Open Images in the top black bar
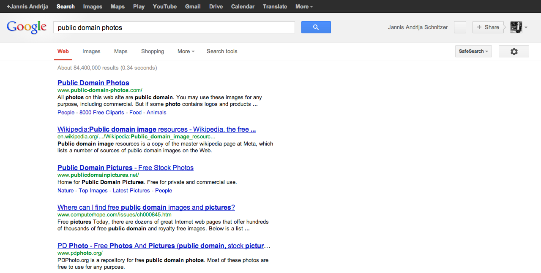The height and width of the screenshot is (273, 541). (x=93, y=6)
